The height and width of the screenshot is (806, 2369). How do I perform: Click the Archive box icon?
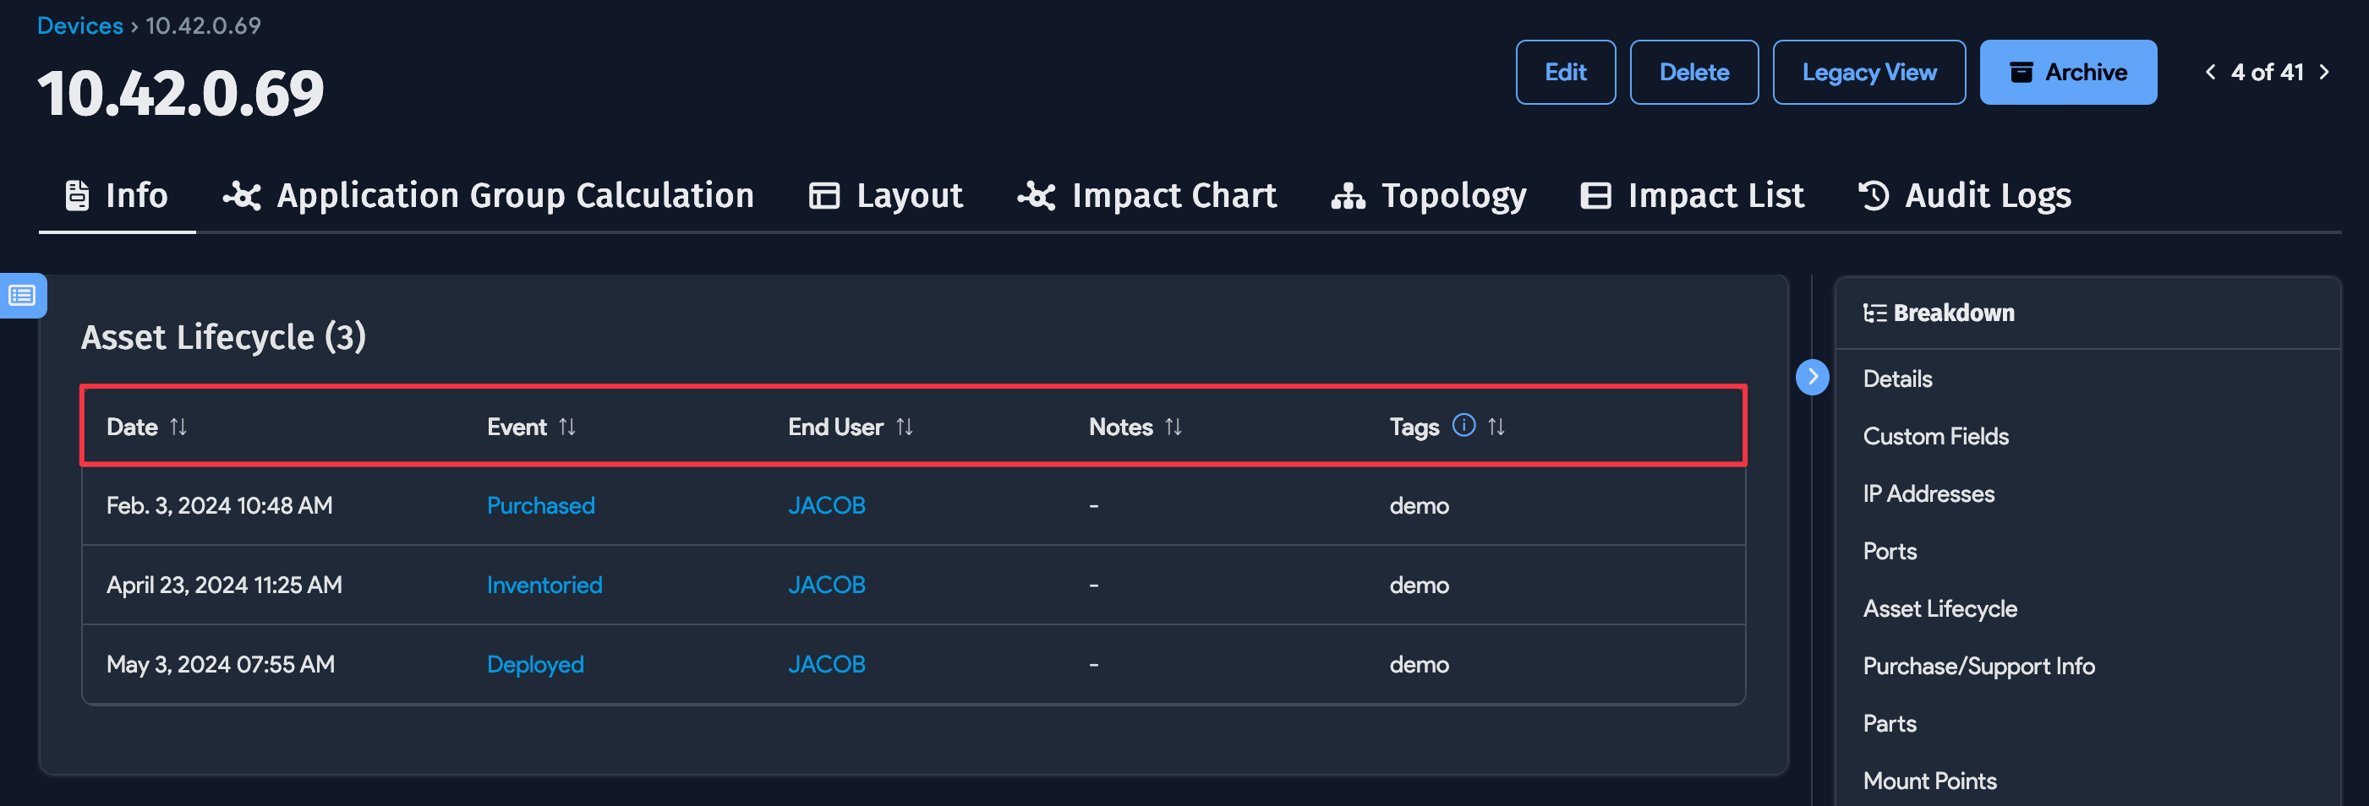point(2021,72)
